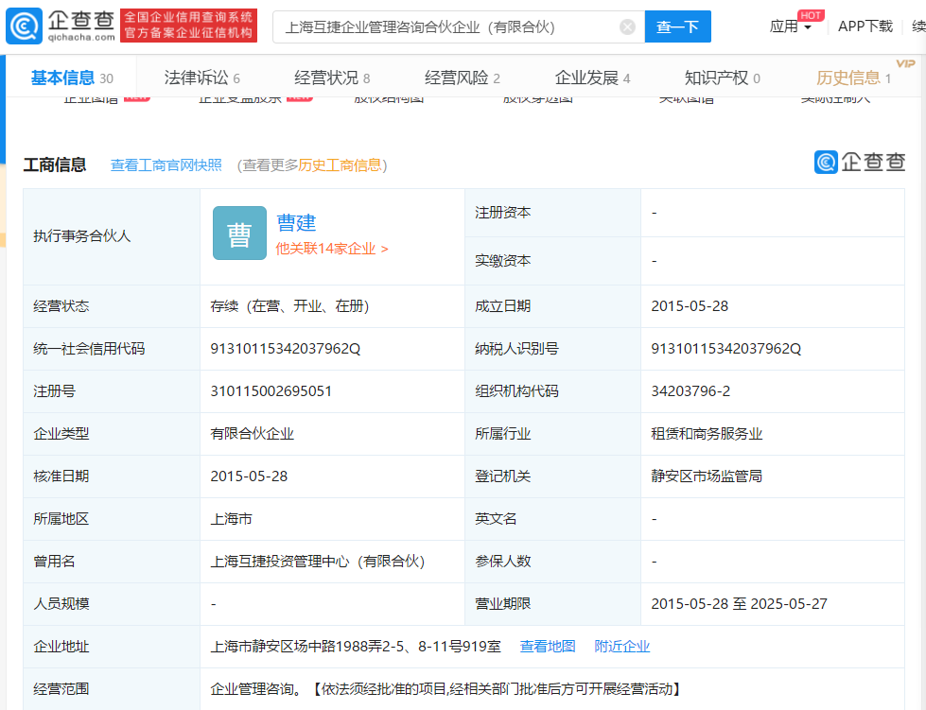926x710 pixels.
Task: Expand 他关联14家企业 link
Action: (332, 249)
